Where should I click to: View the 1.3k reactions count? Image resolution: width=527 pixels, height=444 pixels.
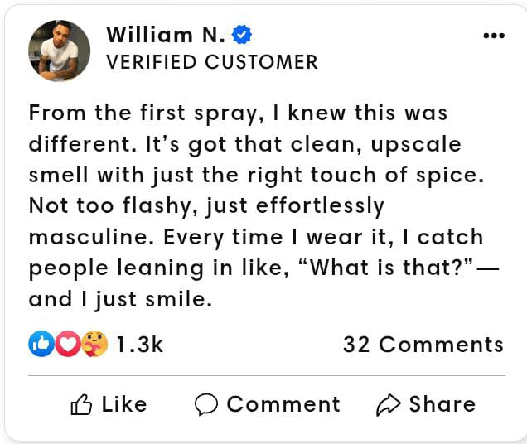coord(139,345)
